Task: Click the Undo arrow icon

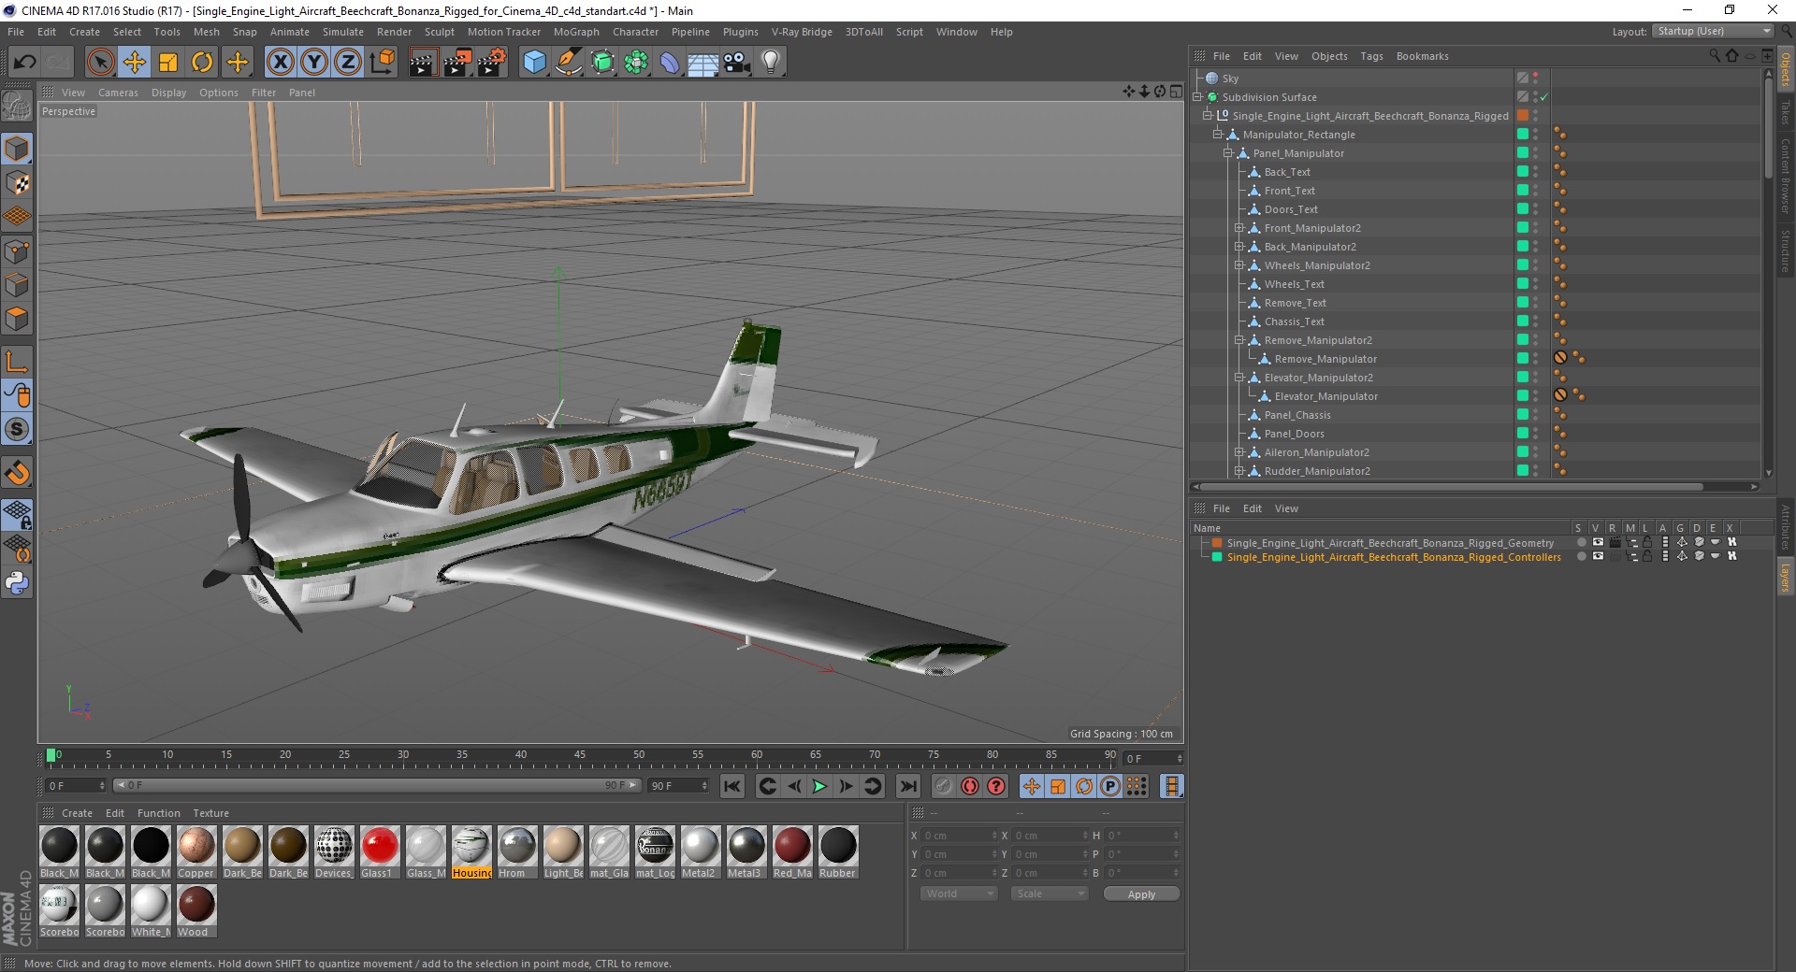Action: (24, 63)
